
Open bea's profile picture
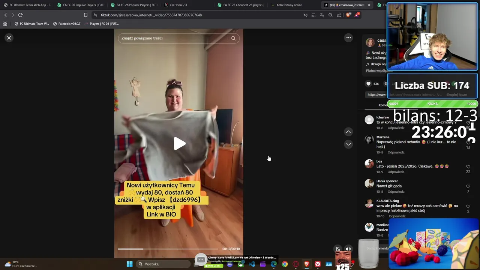[369, 163]
